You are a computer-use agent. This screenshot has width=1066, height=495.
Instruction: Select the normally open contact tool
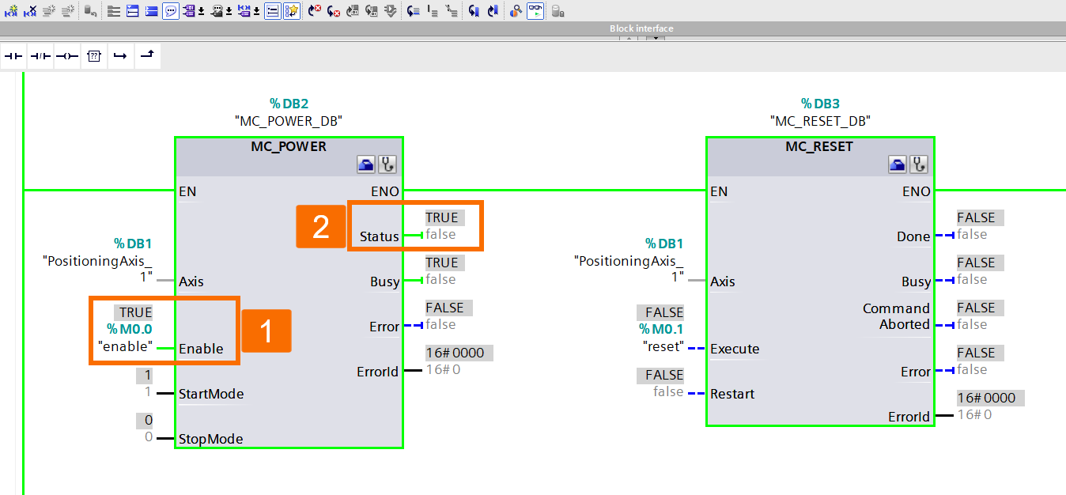tap(13, 55)
